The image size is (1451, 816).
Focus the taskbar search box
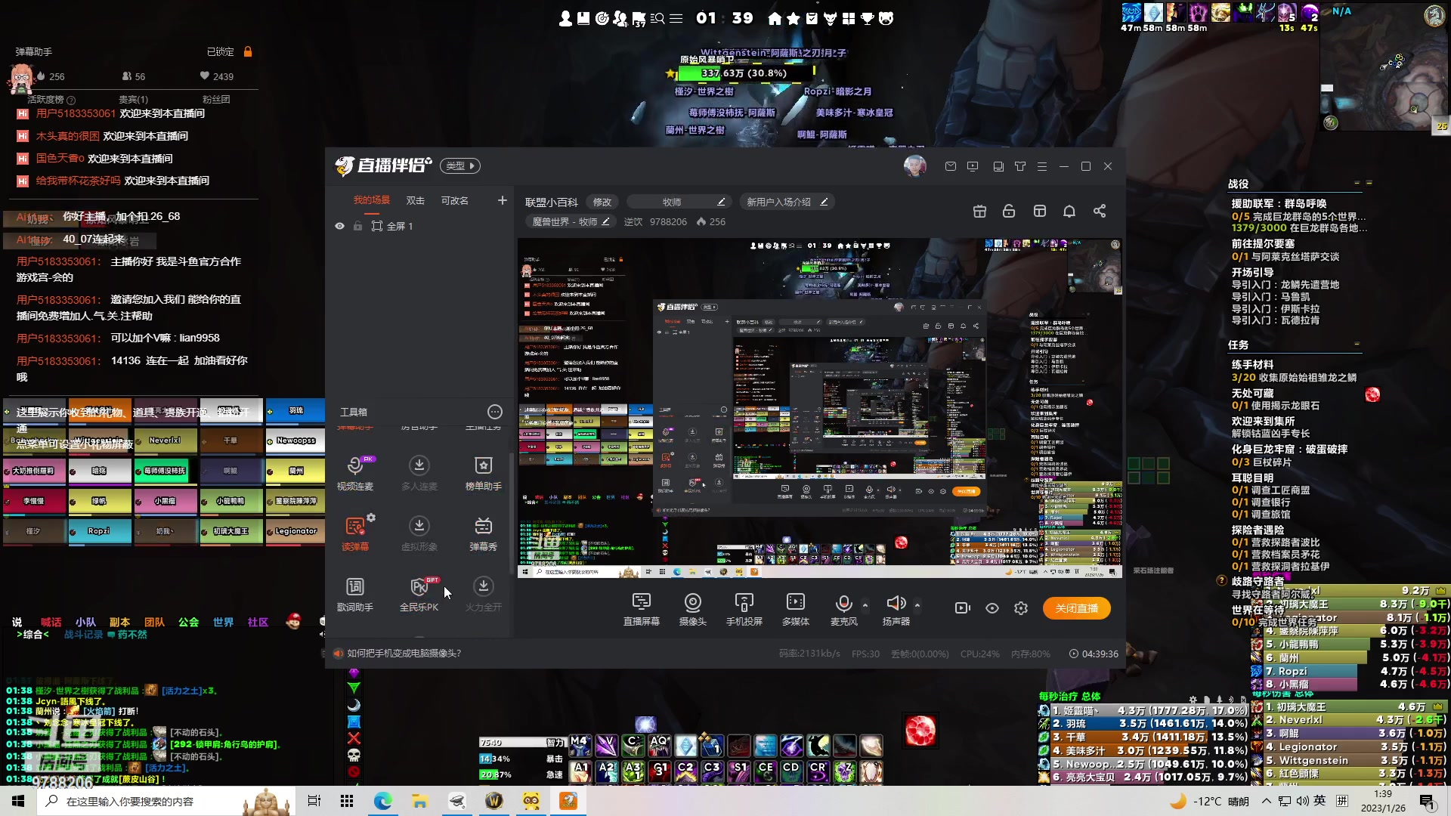coord(167,801)
